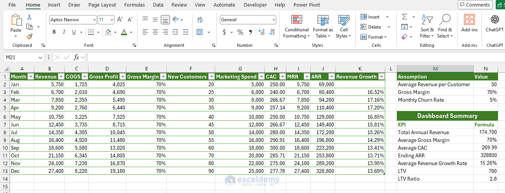Switch to the Insert tab
505x193 pixels.
tap(54, 5)
